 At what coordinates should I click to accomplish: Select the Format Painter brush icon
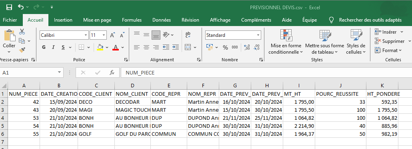[x=22, y=50]
